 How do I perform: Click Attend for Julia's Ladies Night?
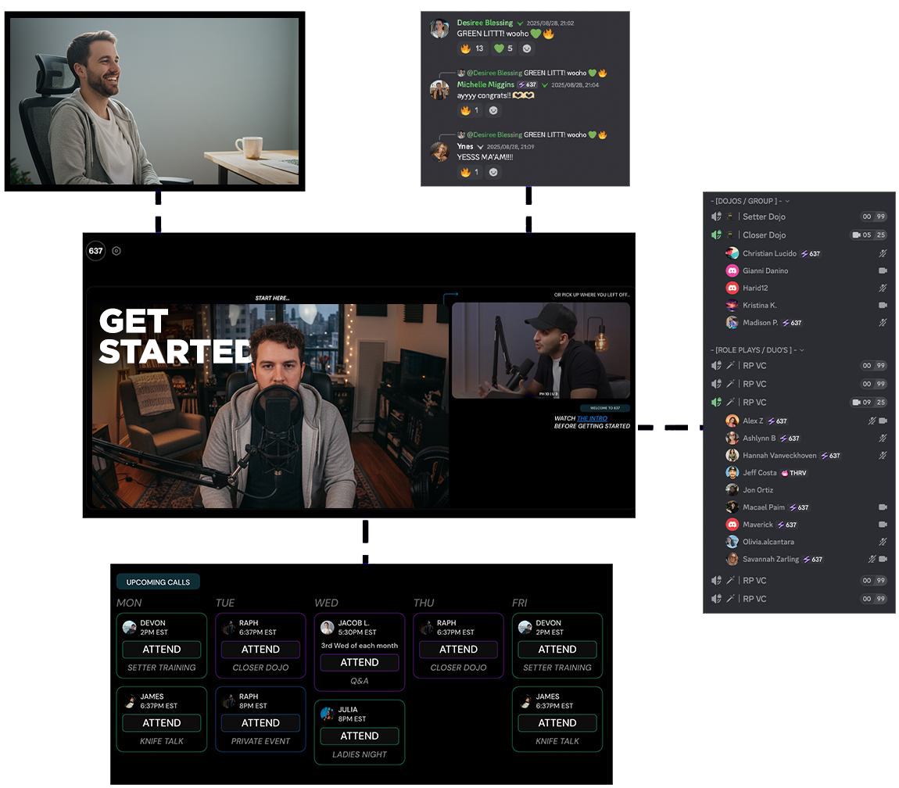pyautogui.click(x=360, y=736)
